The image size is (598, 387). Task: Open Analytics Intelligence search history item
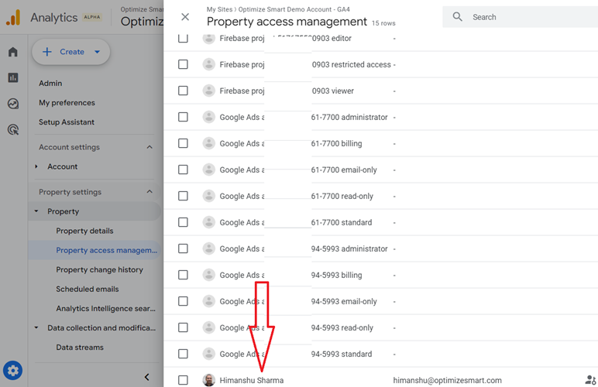coord(105,309)
